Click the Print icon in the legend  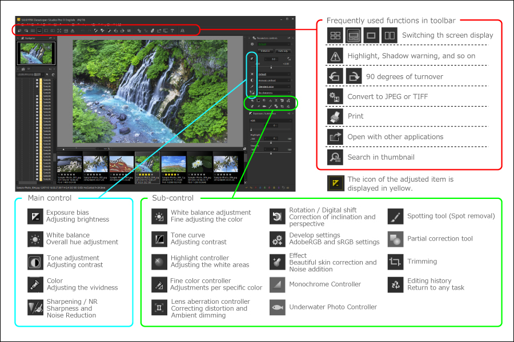coord(335,116)
